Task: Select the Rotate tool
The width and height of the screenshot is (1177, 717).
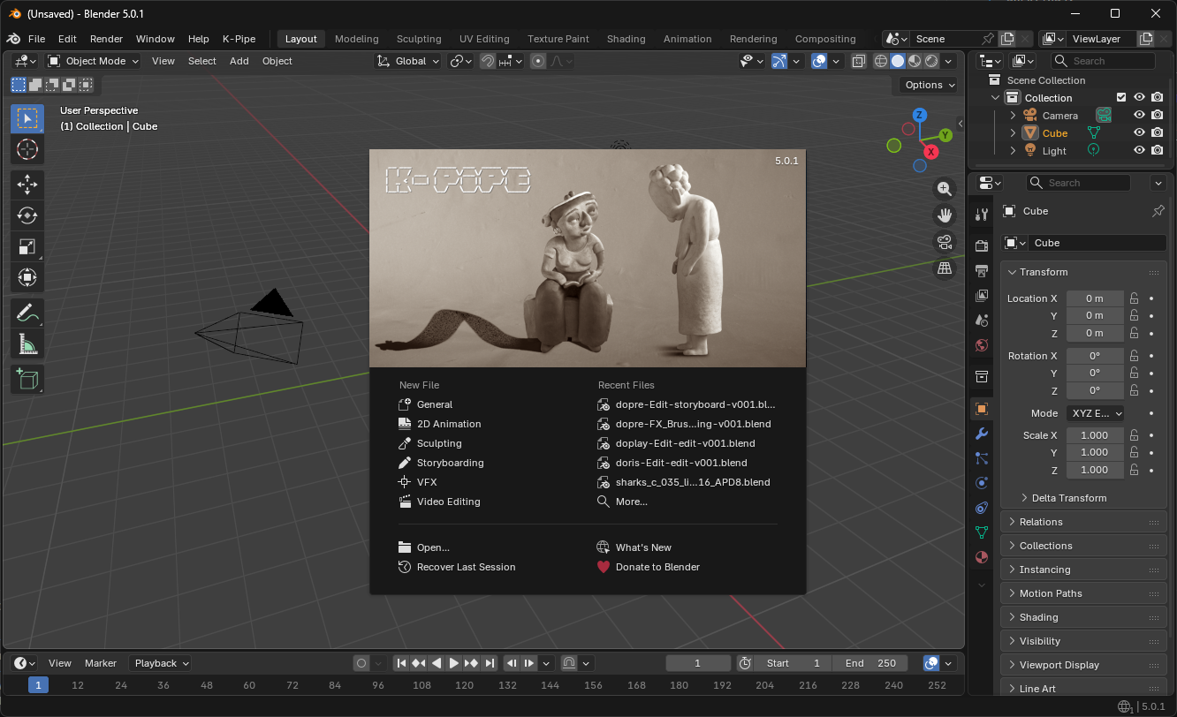Action: click(27, 215)
